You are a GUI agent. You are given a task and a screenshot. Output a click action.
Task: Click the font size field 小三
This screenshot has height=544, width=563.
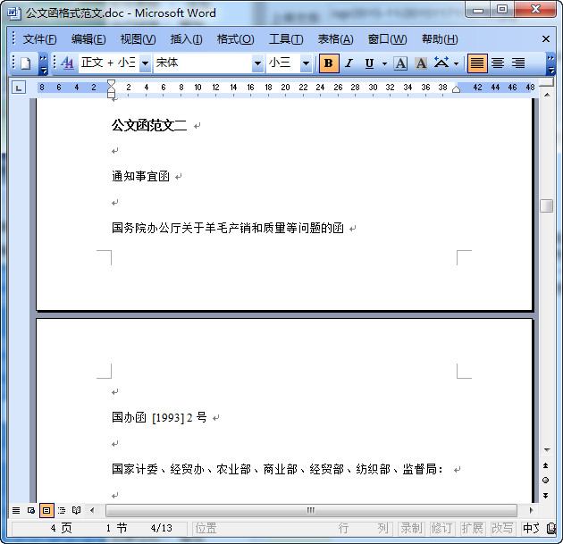pos(283,63)
